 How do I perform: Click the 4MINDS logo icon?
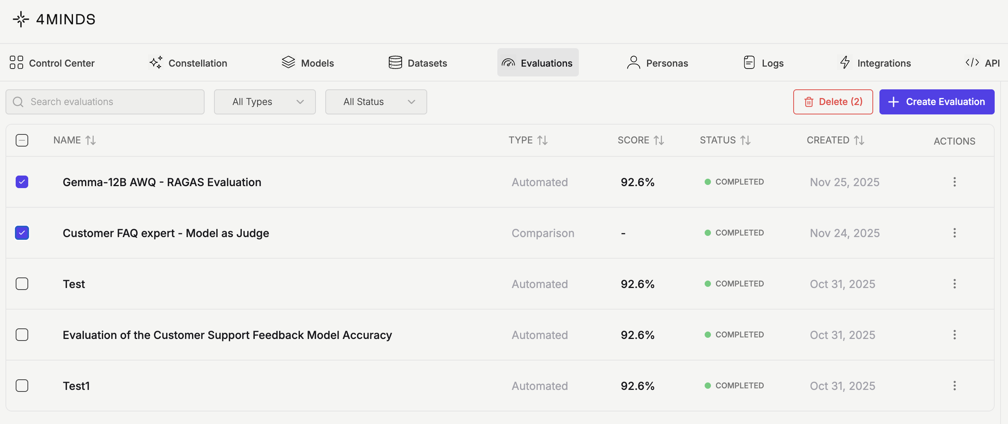21,19
